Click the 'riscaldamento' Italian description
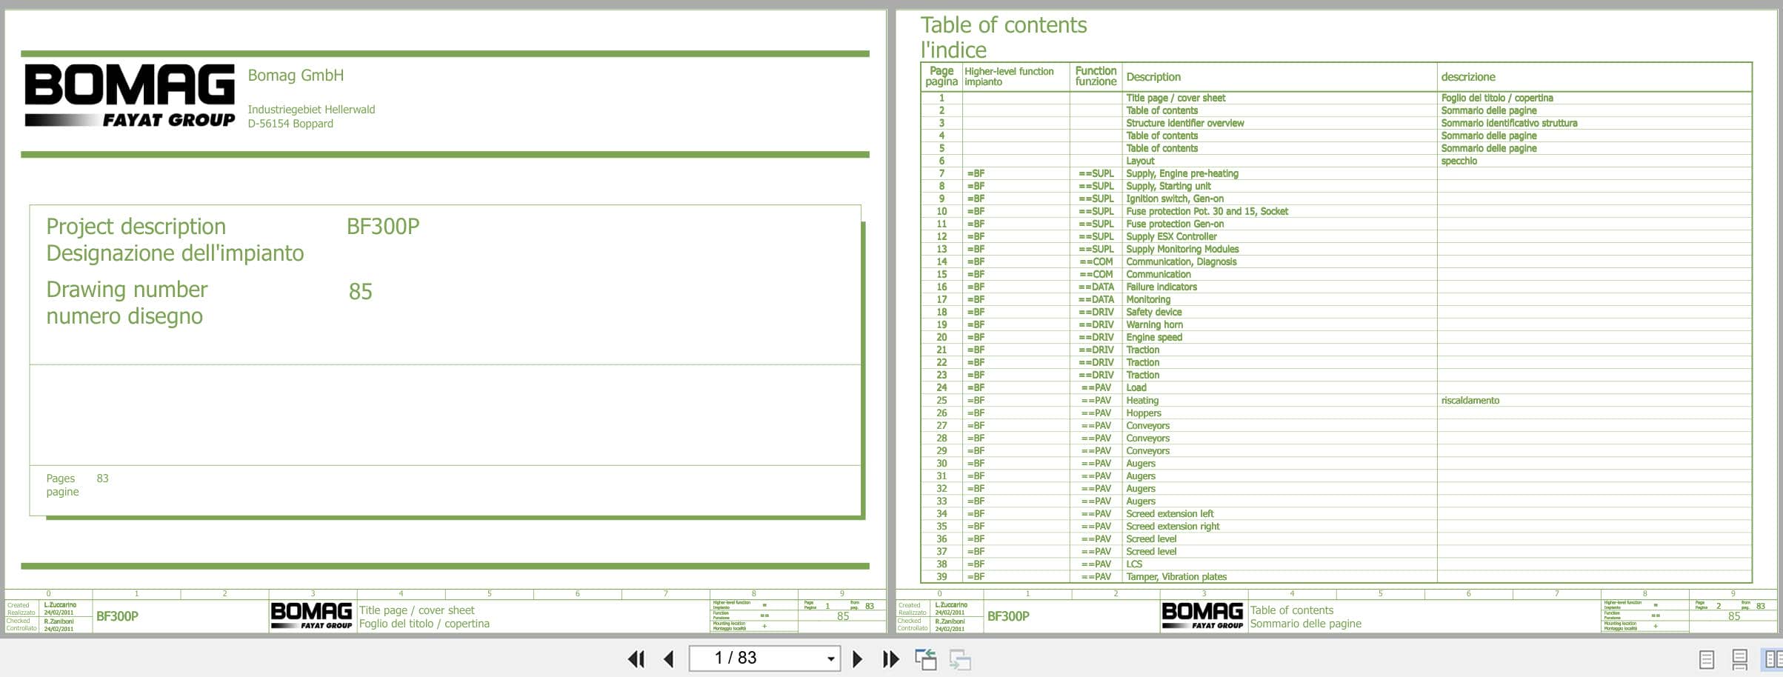Viewport: 1783px width, 677px height. tap(1470, 400)
